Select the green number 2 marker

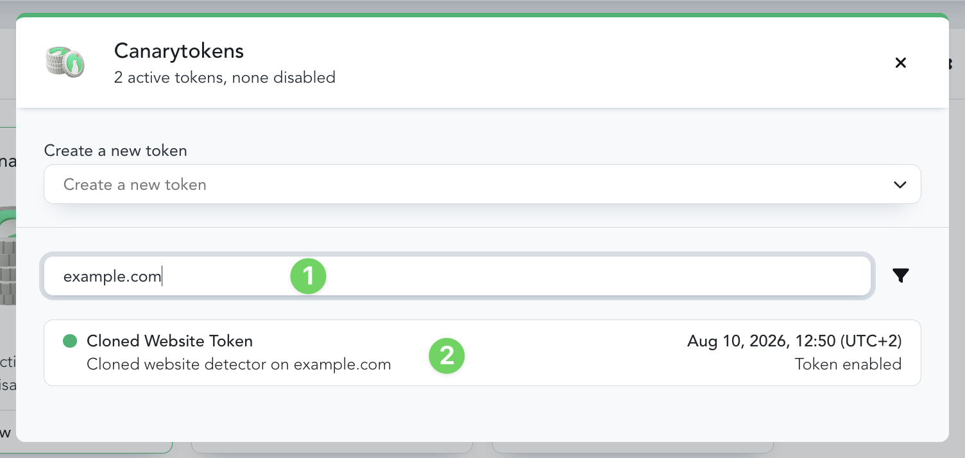coord(447,355)
